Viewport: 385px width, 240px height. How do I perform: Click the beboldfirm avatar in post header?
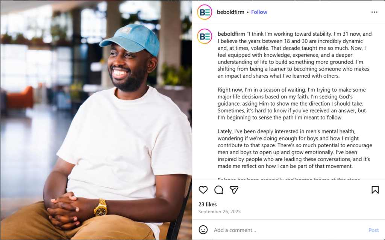point(205,12)
